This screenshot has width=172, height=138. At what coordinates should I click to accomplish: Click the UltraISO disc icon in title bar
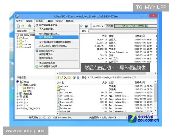coord(17,16)
